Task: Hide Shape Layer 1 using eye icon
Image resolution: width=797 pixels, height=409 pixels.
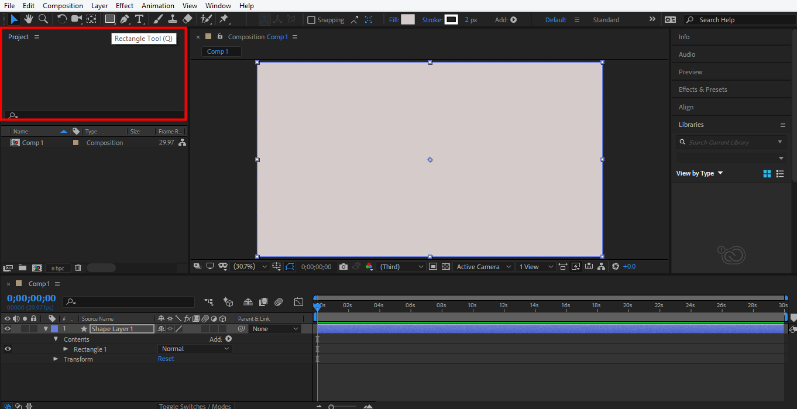Action: 8,329
